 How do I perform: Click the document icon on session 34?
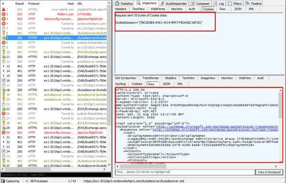pyautogui.click(x=3, y=152)
